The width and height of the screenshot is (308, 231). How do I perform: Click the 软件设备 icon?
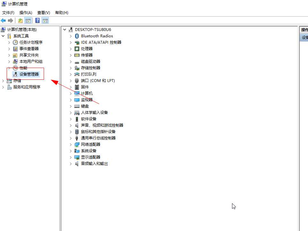click(77, 119)
